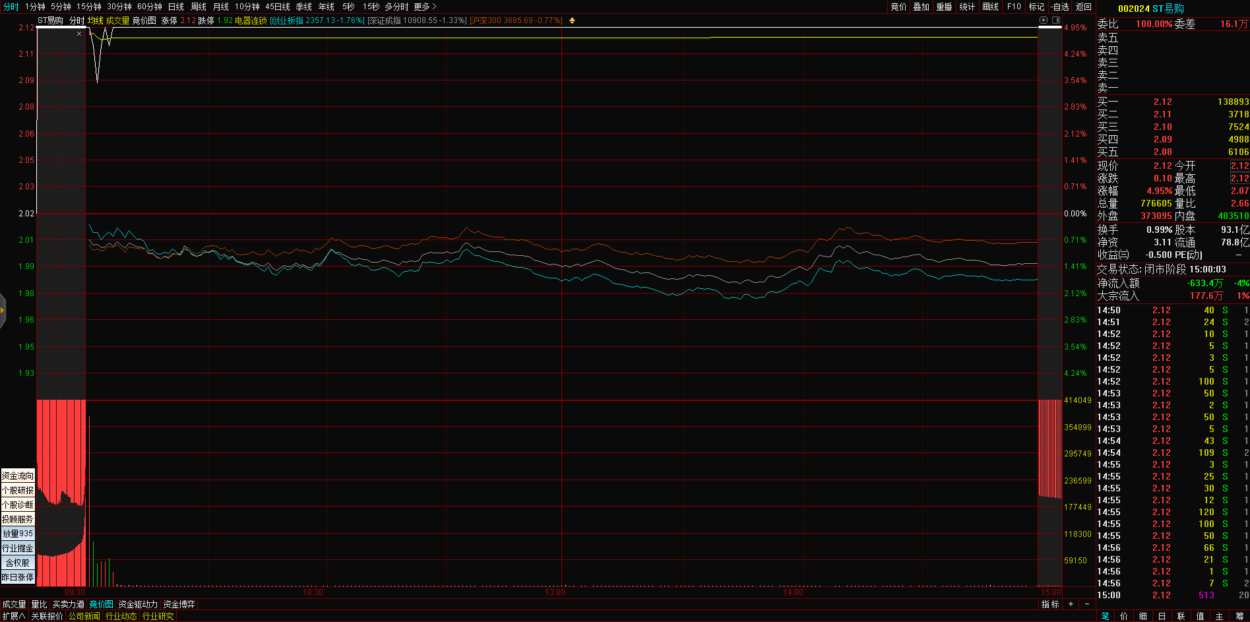Click the 画线 drawing tool button
The image size is (1250, 622).
click(990, 7)
